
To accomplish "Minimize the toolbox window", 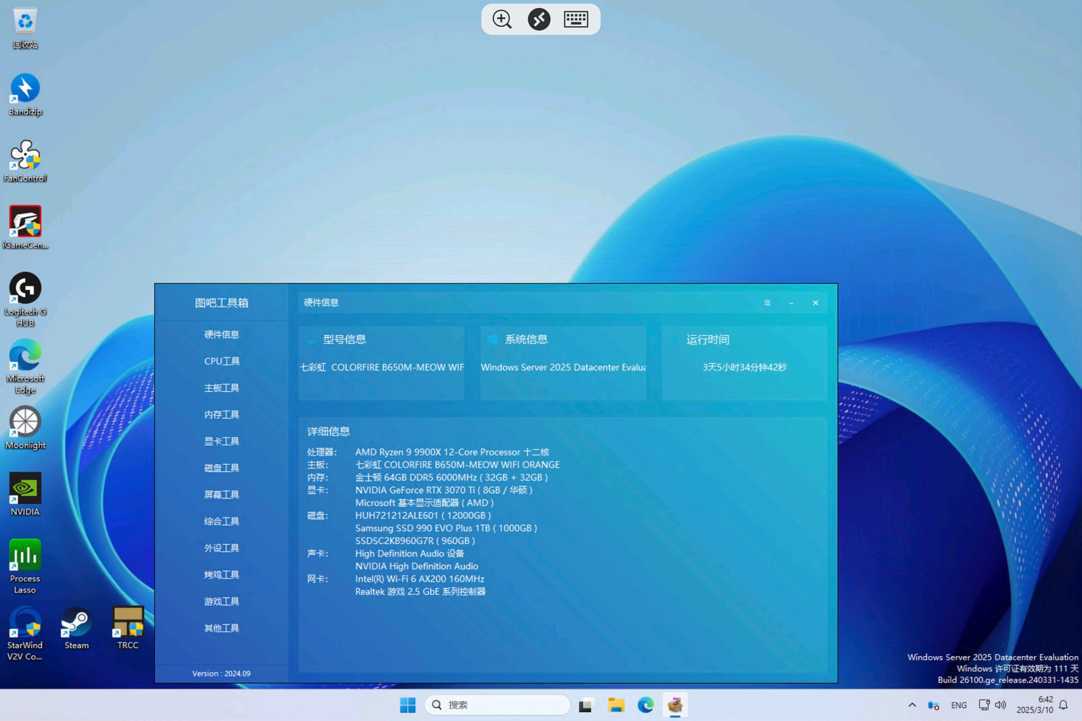I will click(791, 303).
